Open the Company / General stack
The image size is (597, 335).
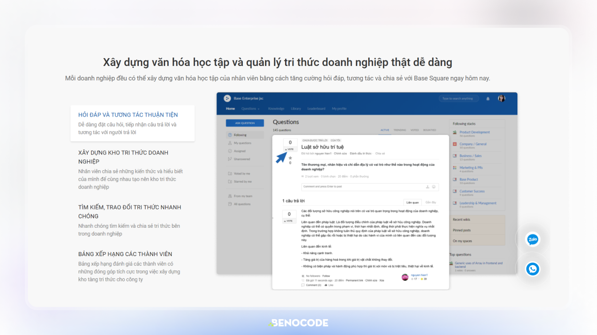[x=473, y=144]
